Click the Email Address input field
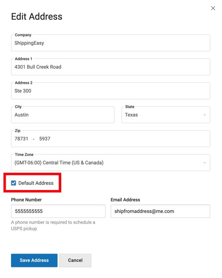Image resolution: width=222 pixels, height=278 pixels. tap(160, 211)
